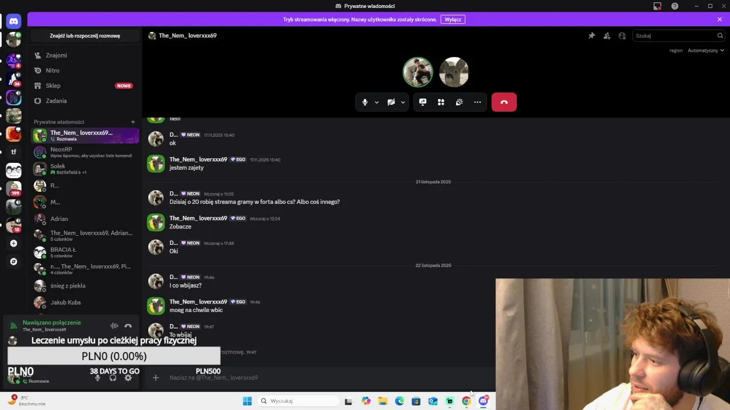Open the attachment plus button in chat
This screenshot has height=410, width=730.
click(156, 378)
